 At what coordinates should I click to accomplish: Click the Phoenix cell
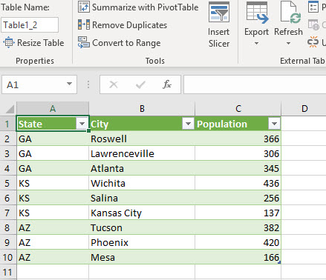pos(142,242)
